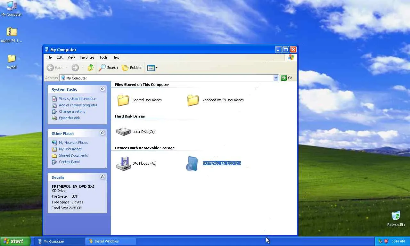Click the Eject this disk icon
The image size is (410, 246).
(54, 118)
